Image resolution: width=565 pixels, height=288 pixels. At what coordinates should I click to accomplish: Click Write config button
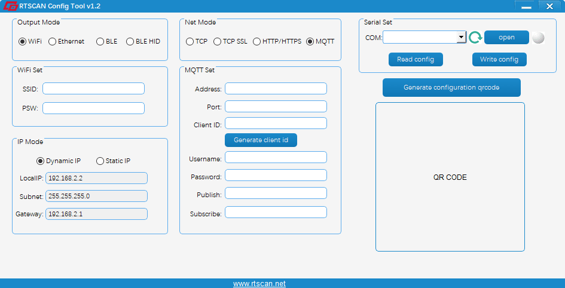(x=499, y=60)
